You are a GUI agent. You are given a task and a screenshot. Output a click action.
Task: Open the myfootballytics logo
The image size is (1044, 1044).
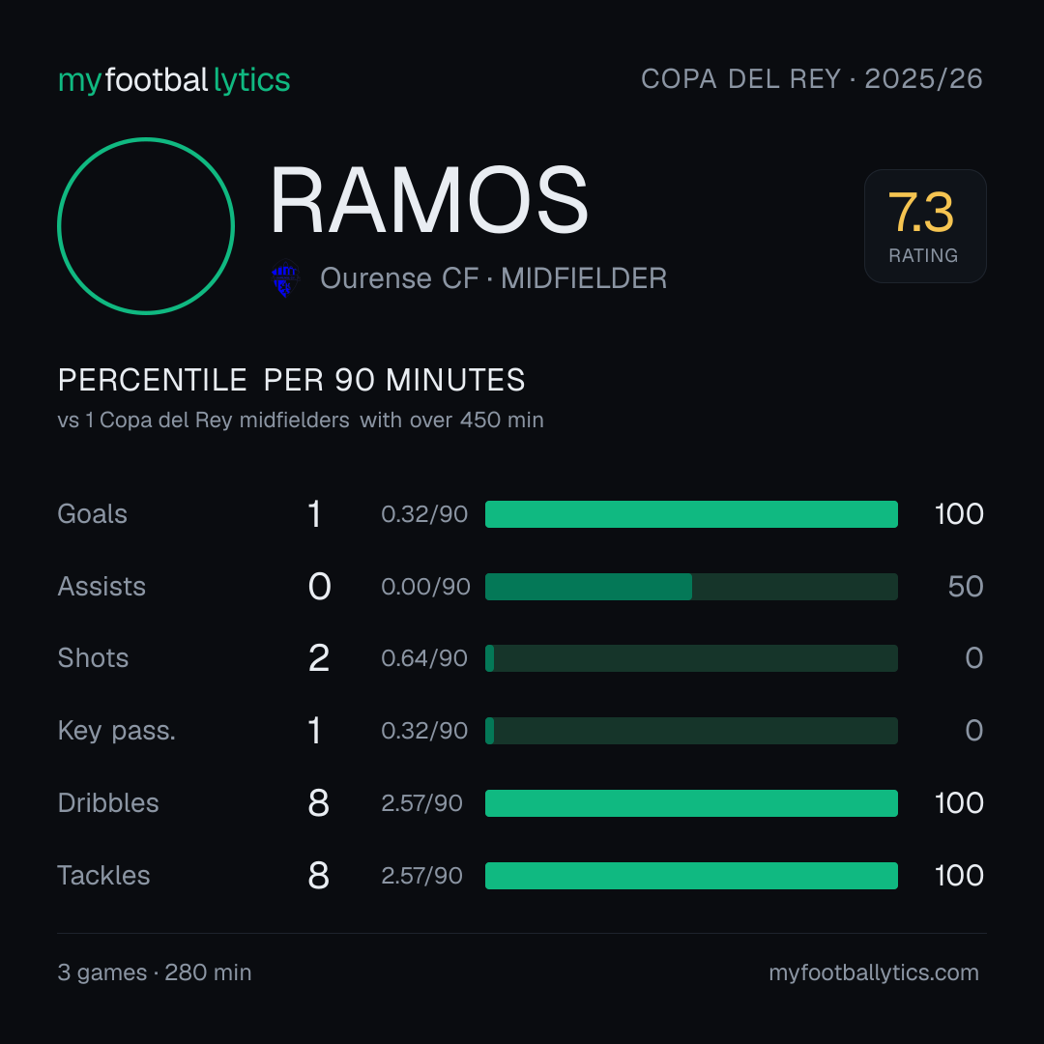point(174,80)
